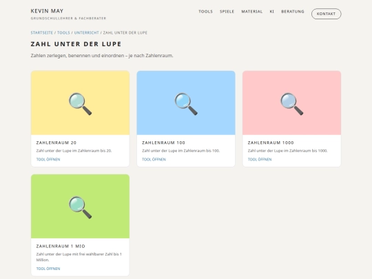Screen dimensions: 372x279
Task: Open tool link under Zahlenraum 1 Mio
Action: click(48, 269)
